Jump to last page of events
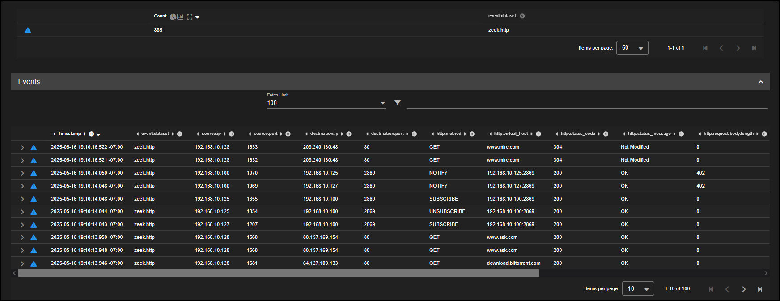780x301 pixels. tap(760, 289)
